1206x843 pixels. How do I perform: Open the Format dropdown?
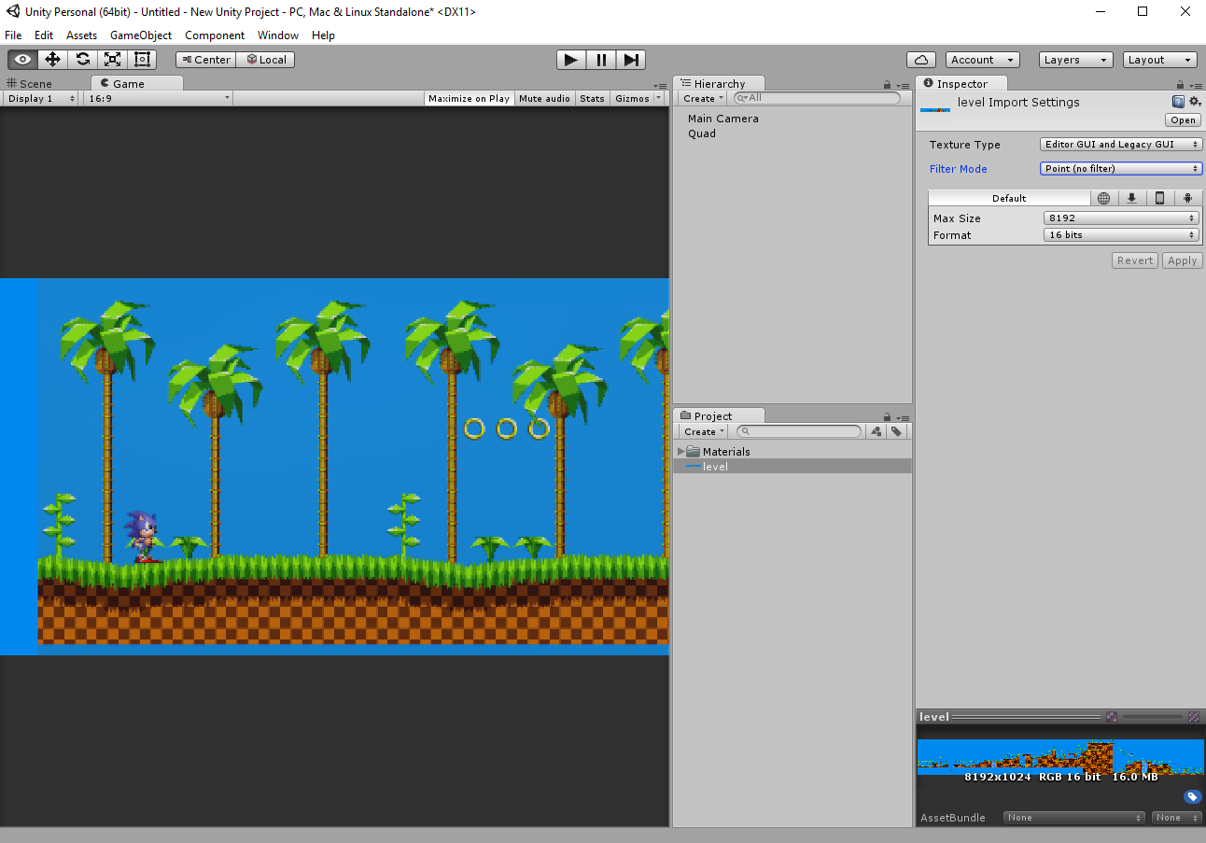coord(1121,235)
